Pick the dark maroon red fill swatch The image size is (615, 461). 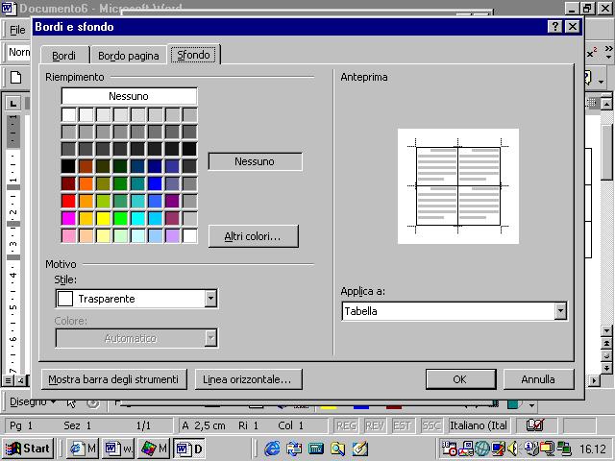[68, 183]
